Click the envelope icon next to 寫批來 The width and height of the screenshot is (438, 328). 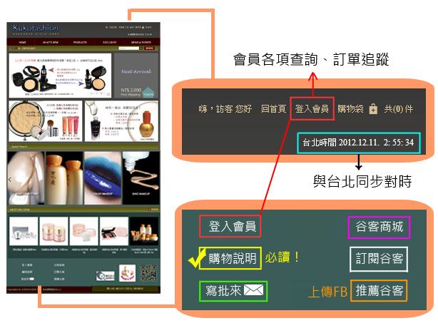[253, 290]
